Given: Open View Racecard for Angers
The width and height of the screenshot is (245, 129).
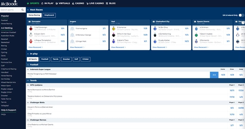Looking at the screenshot, I should 77,47.
